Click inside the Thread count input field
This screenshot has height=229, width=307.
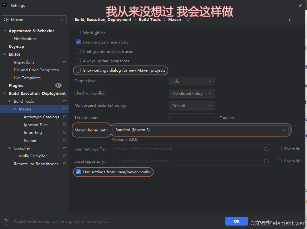(192, 117)
